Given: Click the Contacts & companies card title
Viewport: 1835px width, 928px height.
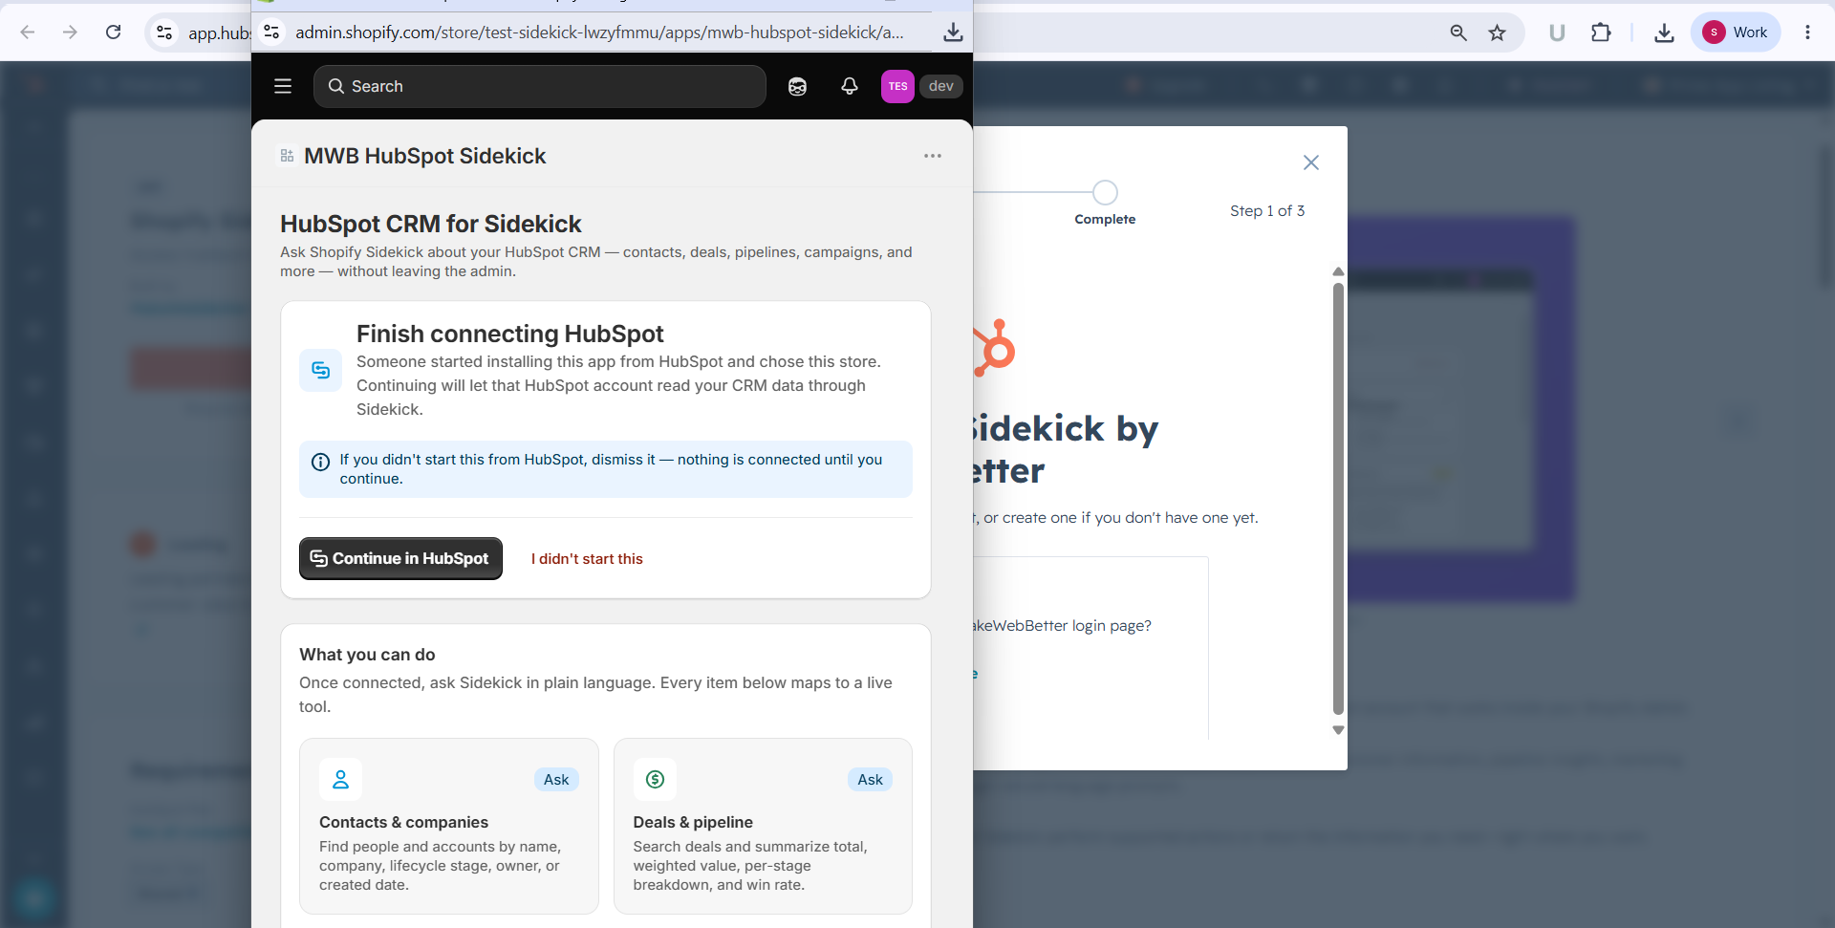Looking at the screenshot, I should [x=403, y=822].
